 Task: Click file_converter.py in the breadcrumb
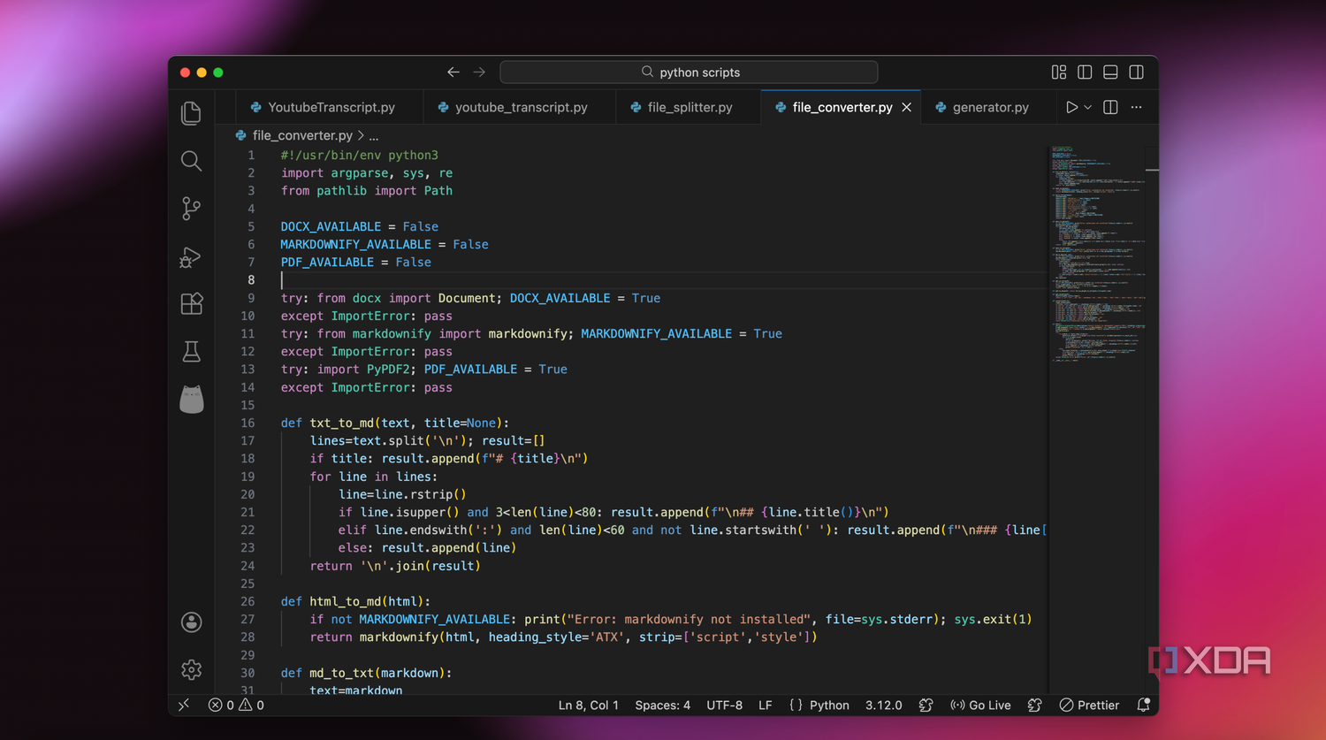[302, 135]
